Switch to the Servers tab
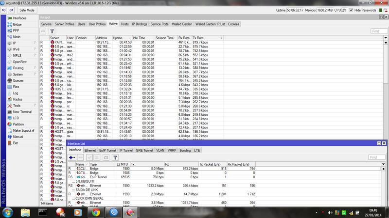389x218 pixels. [46, 24]
